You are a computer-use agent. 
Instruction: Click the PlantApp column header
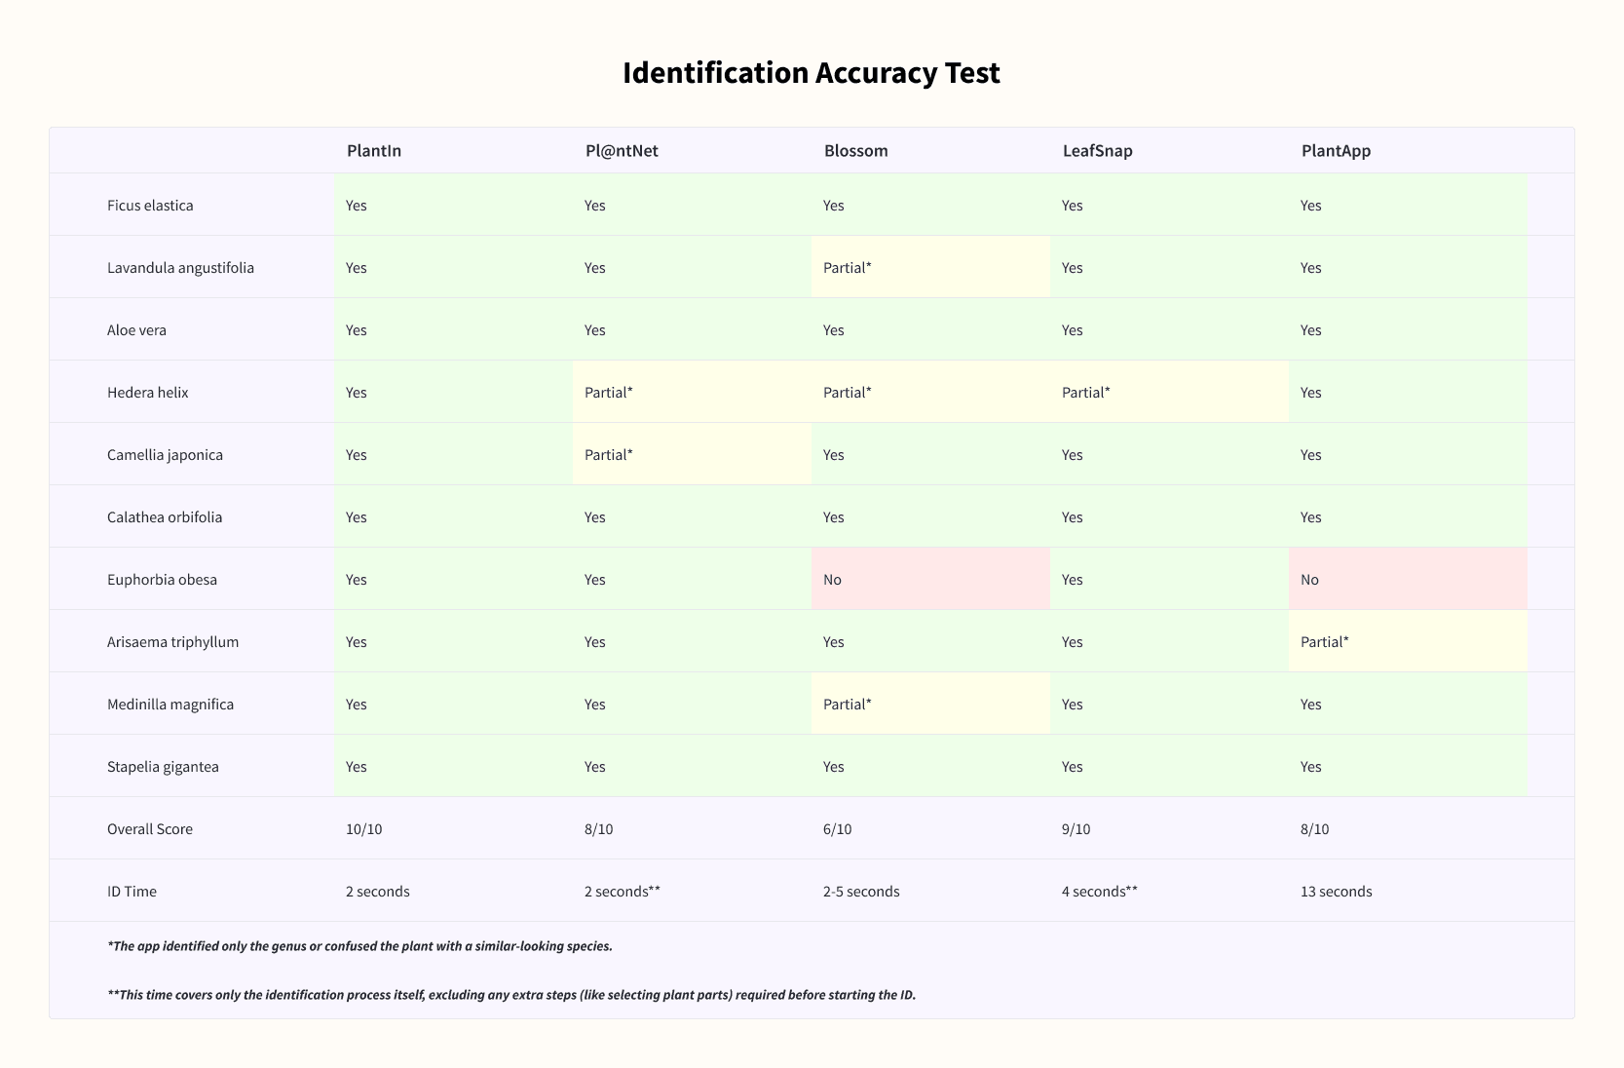1336,151
